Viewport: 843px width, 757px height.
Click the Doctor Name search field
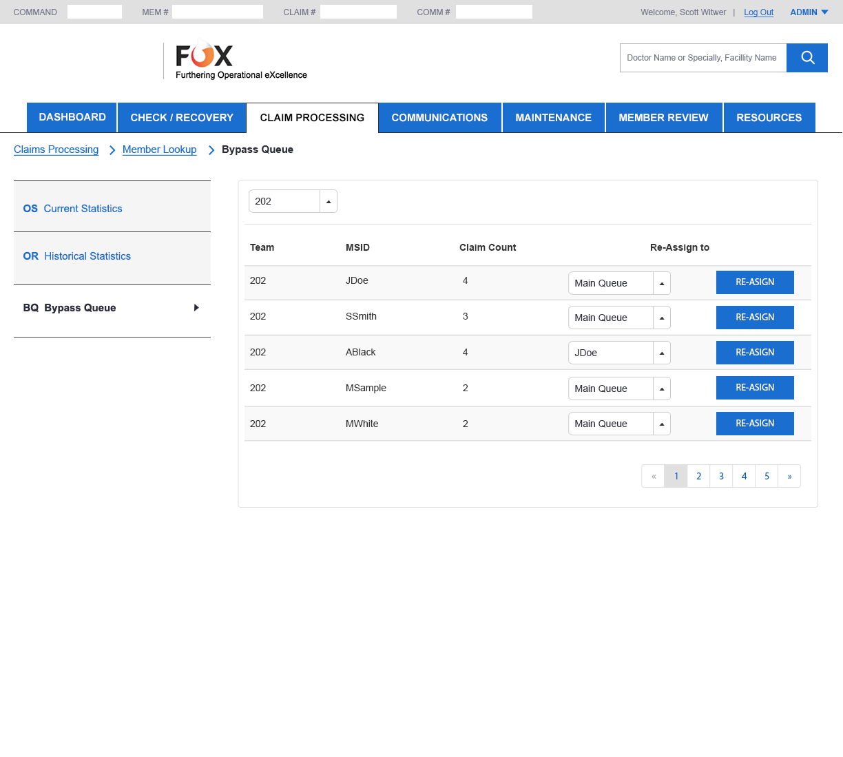pos(702,58)
